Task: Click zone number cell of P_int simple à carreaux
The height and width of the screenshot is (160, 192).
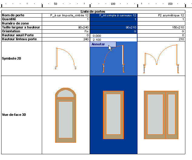Action: click(114, 23)
